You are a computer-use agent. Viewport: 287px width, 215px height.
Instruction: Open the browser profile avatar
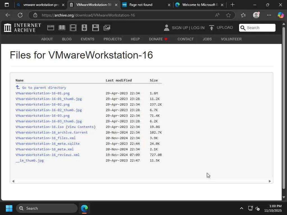256,15
